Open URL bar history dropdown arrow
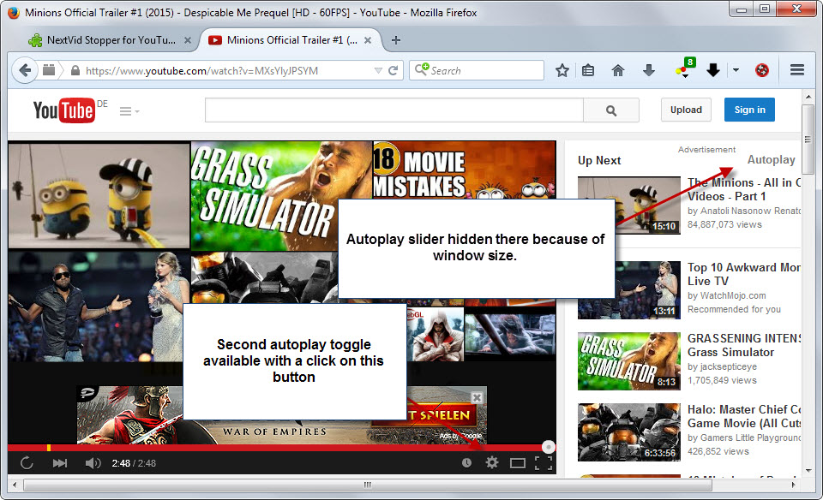The height and width of the screenshot is (500, 823). click(378, 70)
